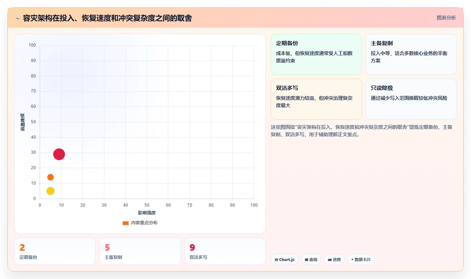Viewport: 471px width, 279px height.
Task: Click the chart title 容灾架构在投入 heading
Action: (107, 18)
